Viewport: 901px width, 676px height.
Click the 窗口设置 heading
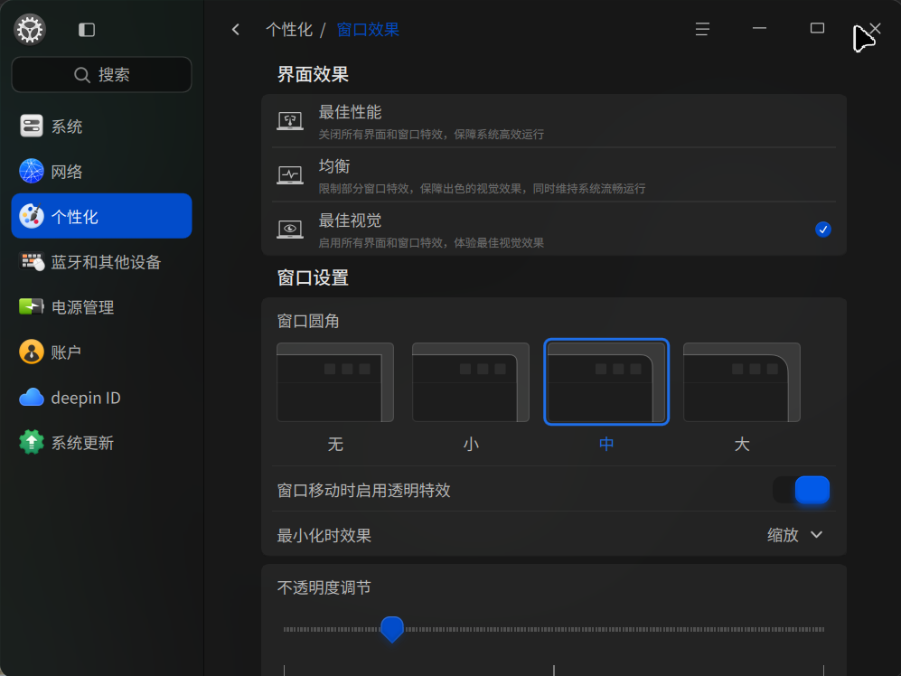(314, 277)
